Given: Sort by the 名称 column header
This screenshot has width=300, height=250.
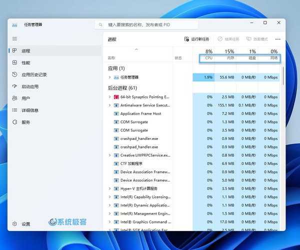Looking at the screenshot, I should coord(111,58).
